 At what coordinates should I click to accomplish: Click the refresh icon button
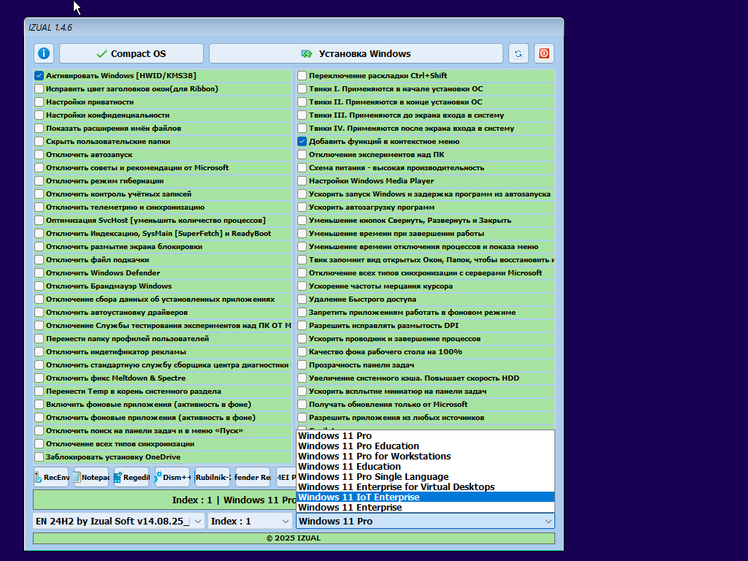(518, 53)
